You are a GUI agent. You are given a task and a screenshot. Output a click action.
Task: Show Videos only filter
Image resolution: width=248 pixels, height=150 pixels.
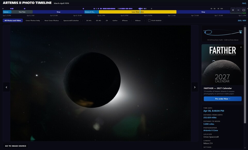[138, 21]
